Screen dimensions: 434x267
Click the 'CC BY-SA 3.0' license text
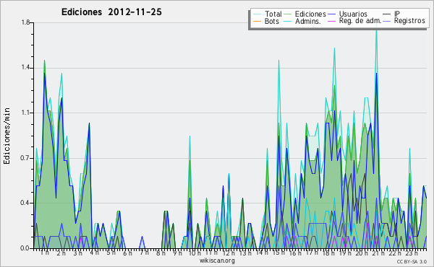412,261
